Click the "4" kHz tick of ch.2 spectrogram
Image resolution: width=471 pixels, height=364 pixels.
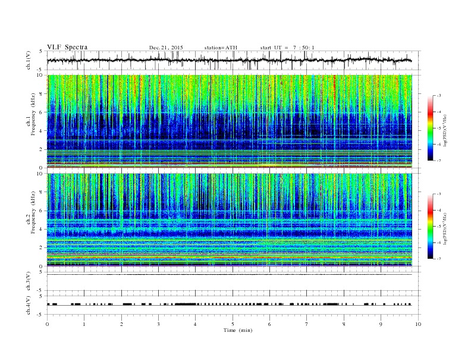[x=42, y=229]
